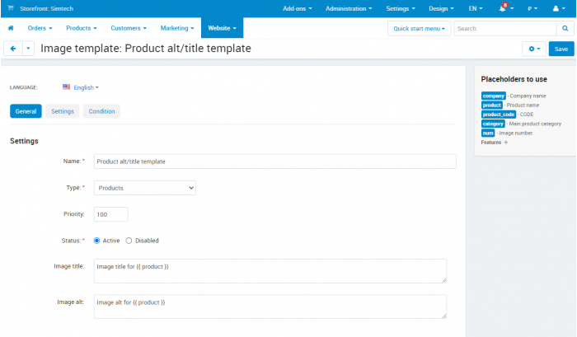The height and width of the screenshot is (337, 577).
Task: Open the Marketing menu
Action: pyautogui.click(x=177, y=28)
